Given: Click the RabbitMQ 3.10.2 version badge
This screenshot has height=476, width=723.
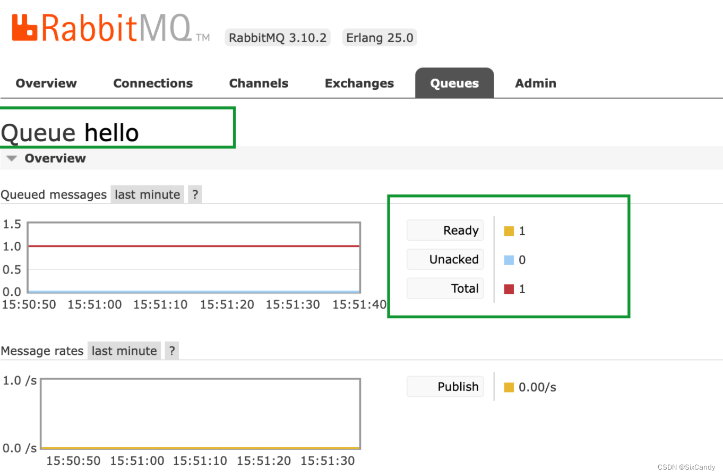Looking at the screenshot, I should 278,38.
